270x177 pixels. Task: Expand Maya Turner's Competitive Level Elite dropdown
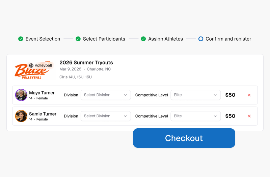pyautogui.click(x=196, y=95)
